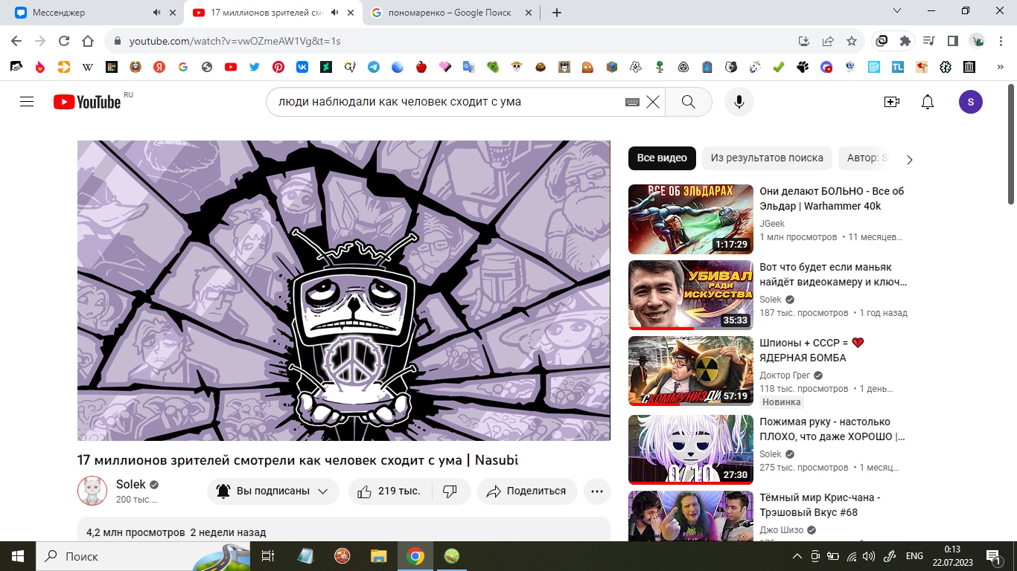Open the Wikipedia bookmark

click(88, 67)
